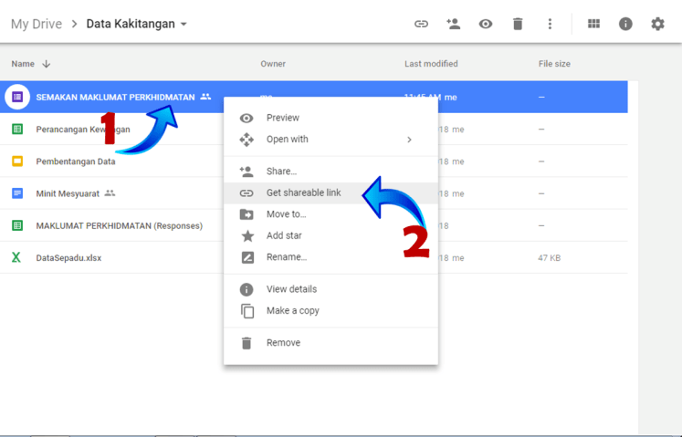
Task: Open the settings gear icon
Action: coord(657,24)
